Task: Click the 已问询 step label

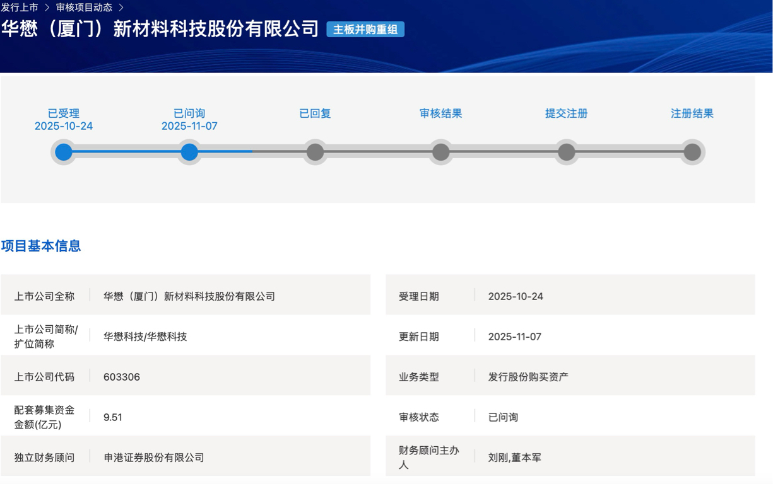Action: pyautogui.click(x=189, y=113)
